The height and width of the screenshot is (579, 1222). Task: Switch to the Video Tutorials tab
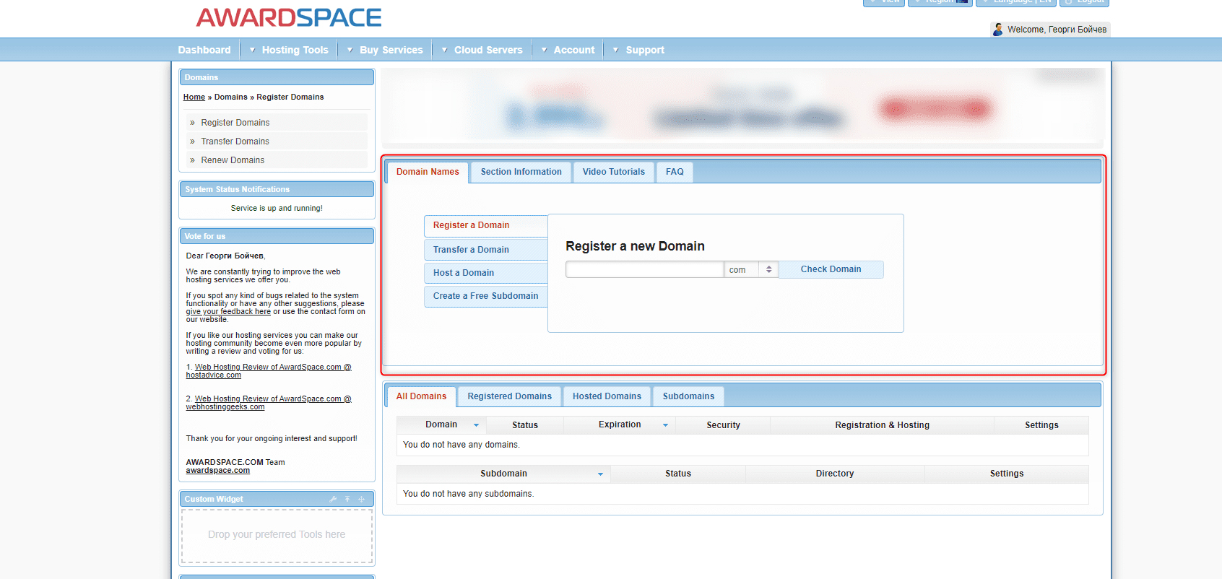(613, 172)
